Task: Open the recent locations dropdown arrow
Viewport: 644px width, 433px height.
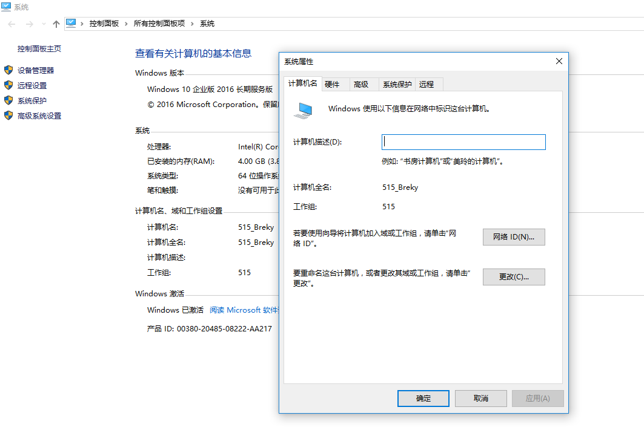Action: (x=44, y=24)
